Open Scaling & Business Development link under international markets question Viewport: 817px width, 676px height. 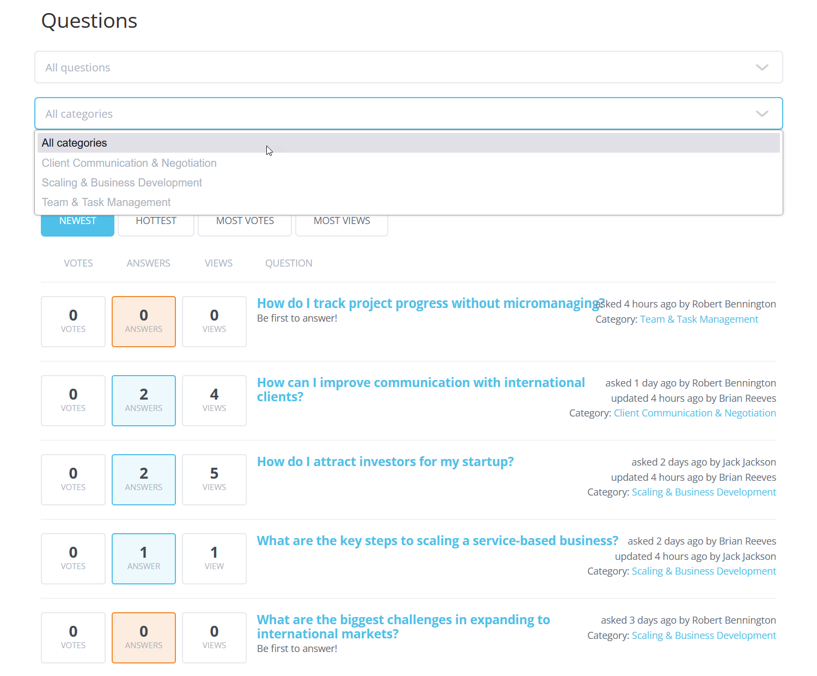704,636
